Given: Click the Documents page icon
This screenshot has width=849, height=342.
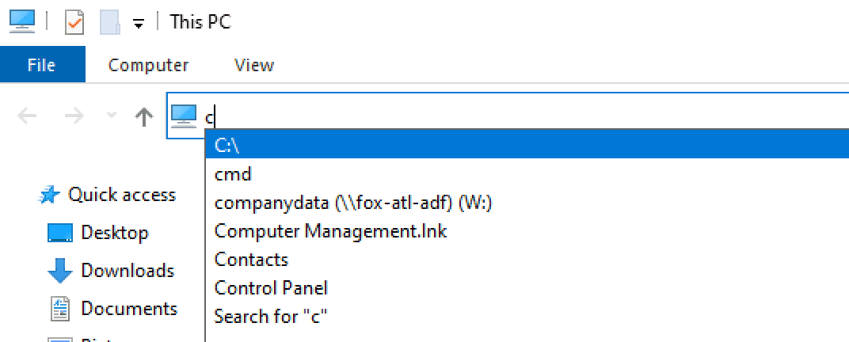Looking at the screenshot, I should point(60,309).
